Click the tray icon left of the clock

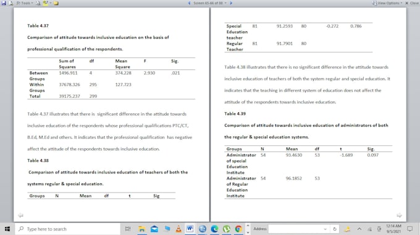[379, 229]
